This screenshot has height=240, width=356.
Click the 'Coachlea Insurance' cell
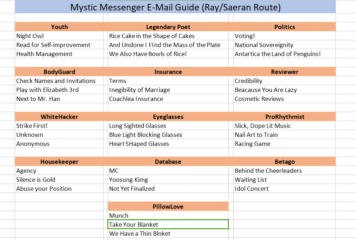[168, 99]
